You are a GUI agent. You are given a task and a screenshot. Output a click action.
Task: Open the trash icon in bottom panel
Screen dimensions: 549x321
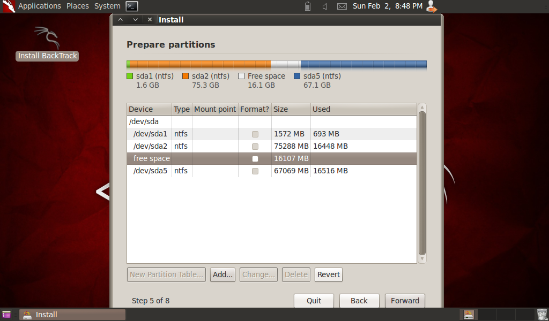pos(541,315)
